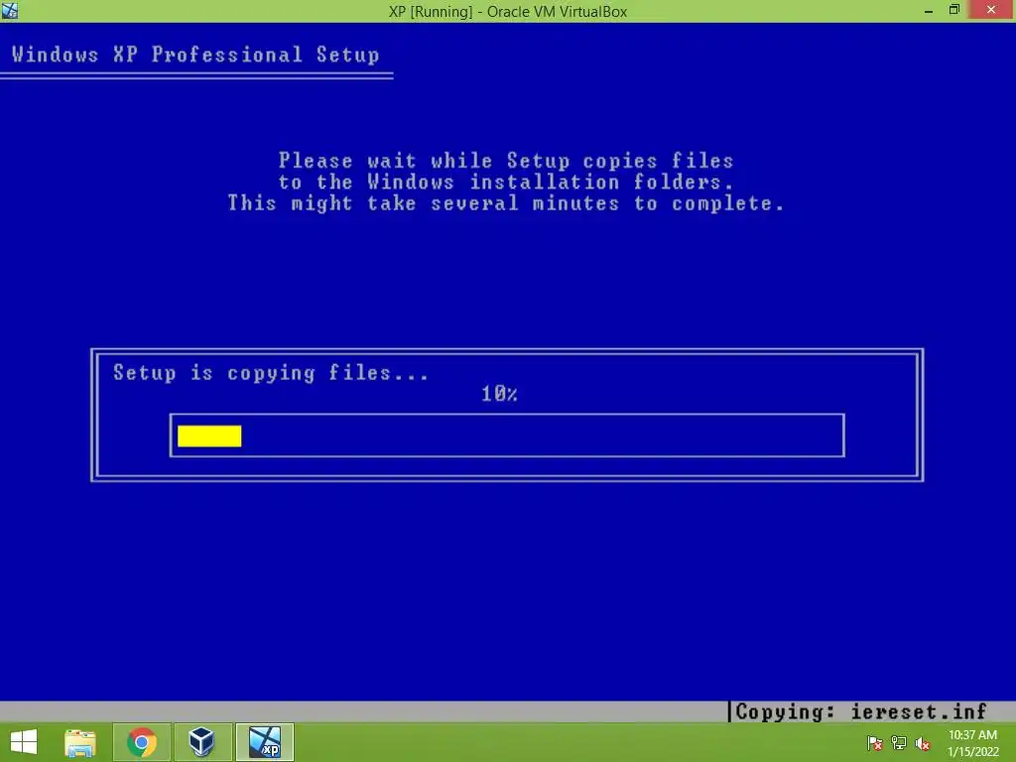The image size is (1016, 762).
Task: Click the 'to the Windows installation folders.' line
Action: coord(506,183)
